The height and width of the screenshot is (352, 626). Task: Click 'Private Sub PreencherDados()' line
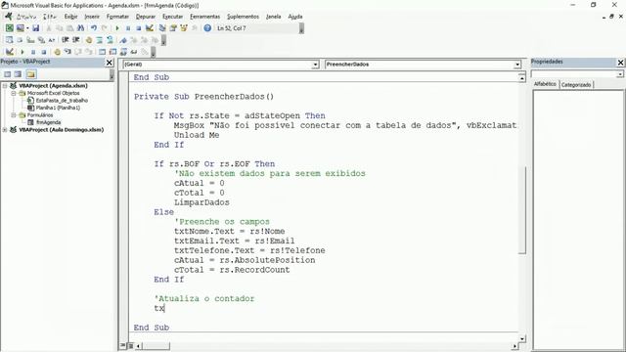click(203, 97)
